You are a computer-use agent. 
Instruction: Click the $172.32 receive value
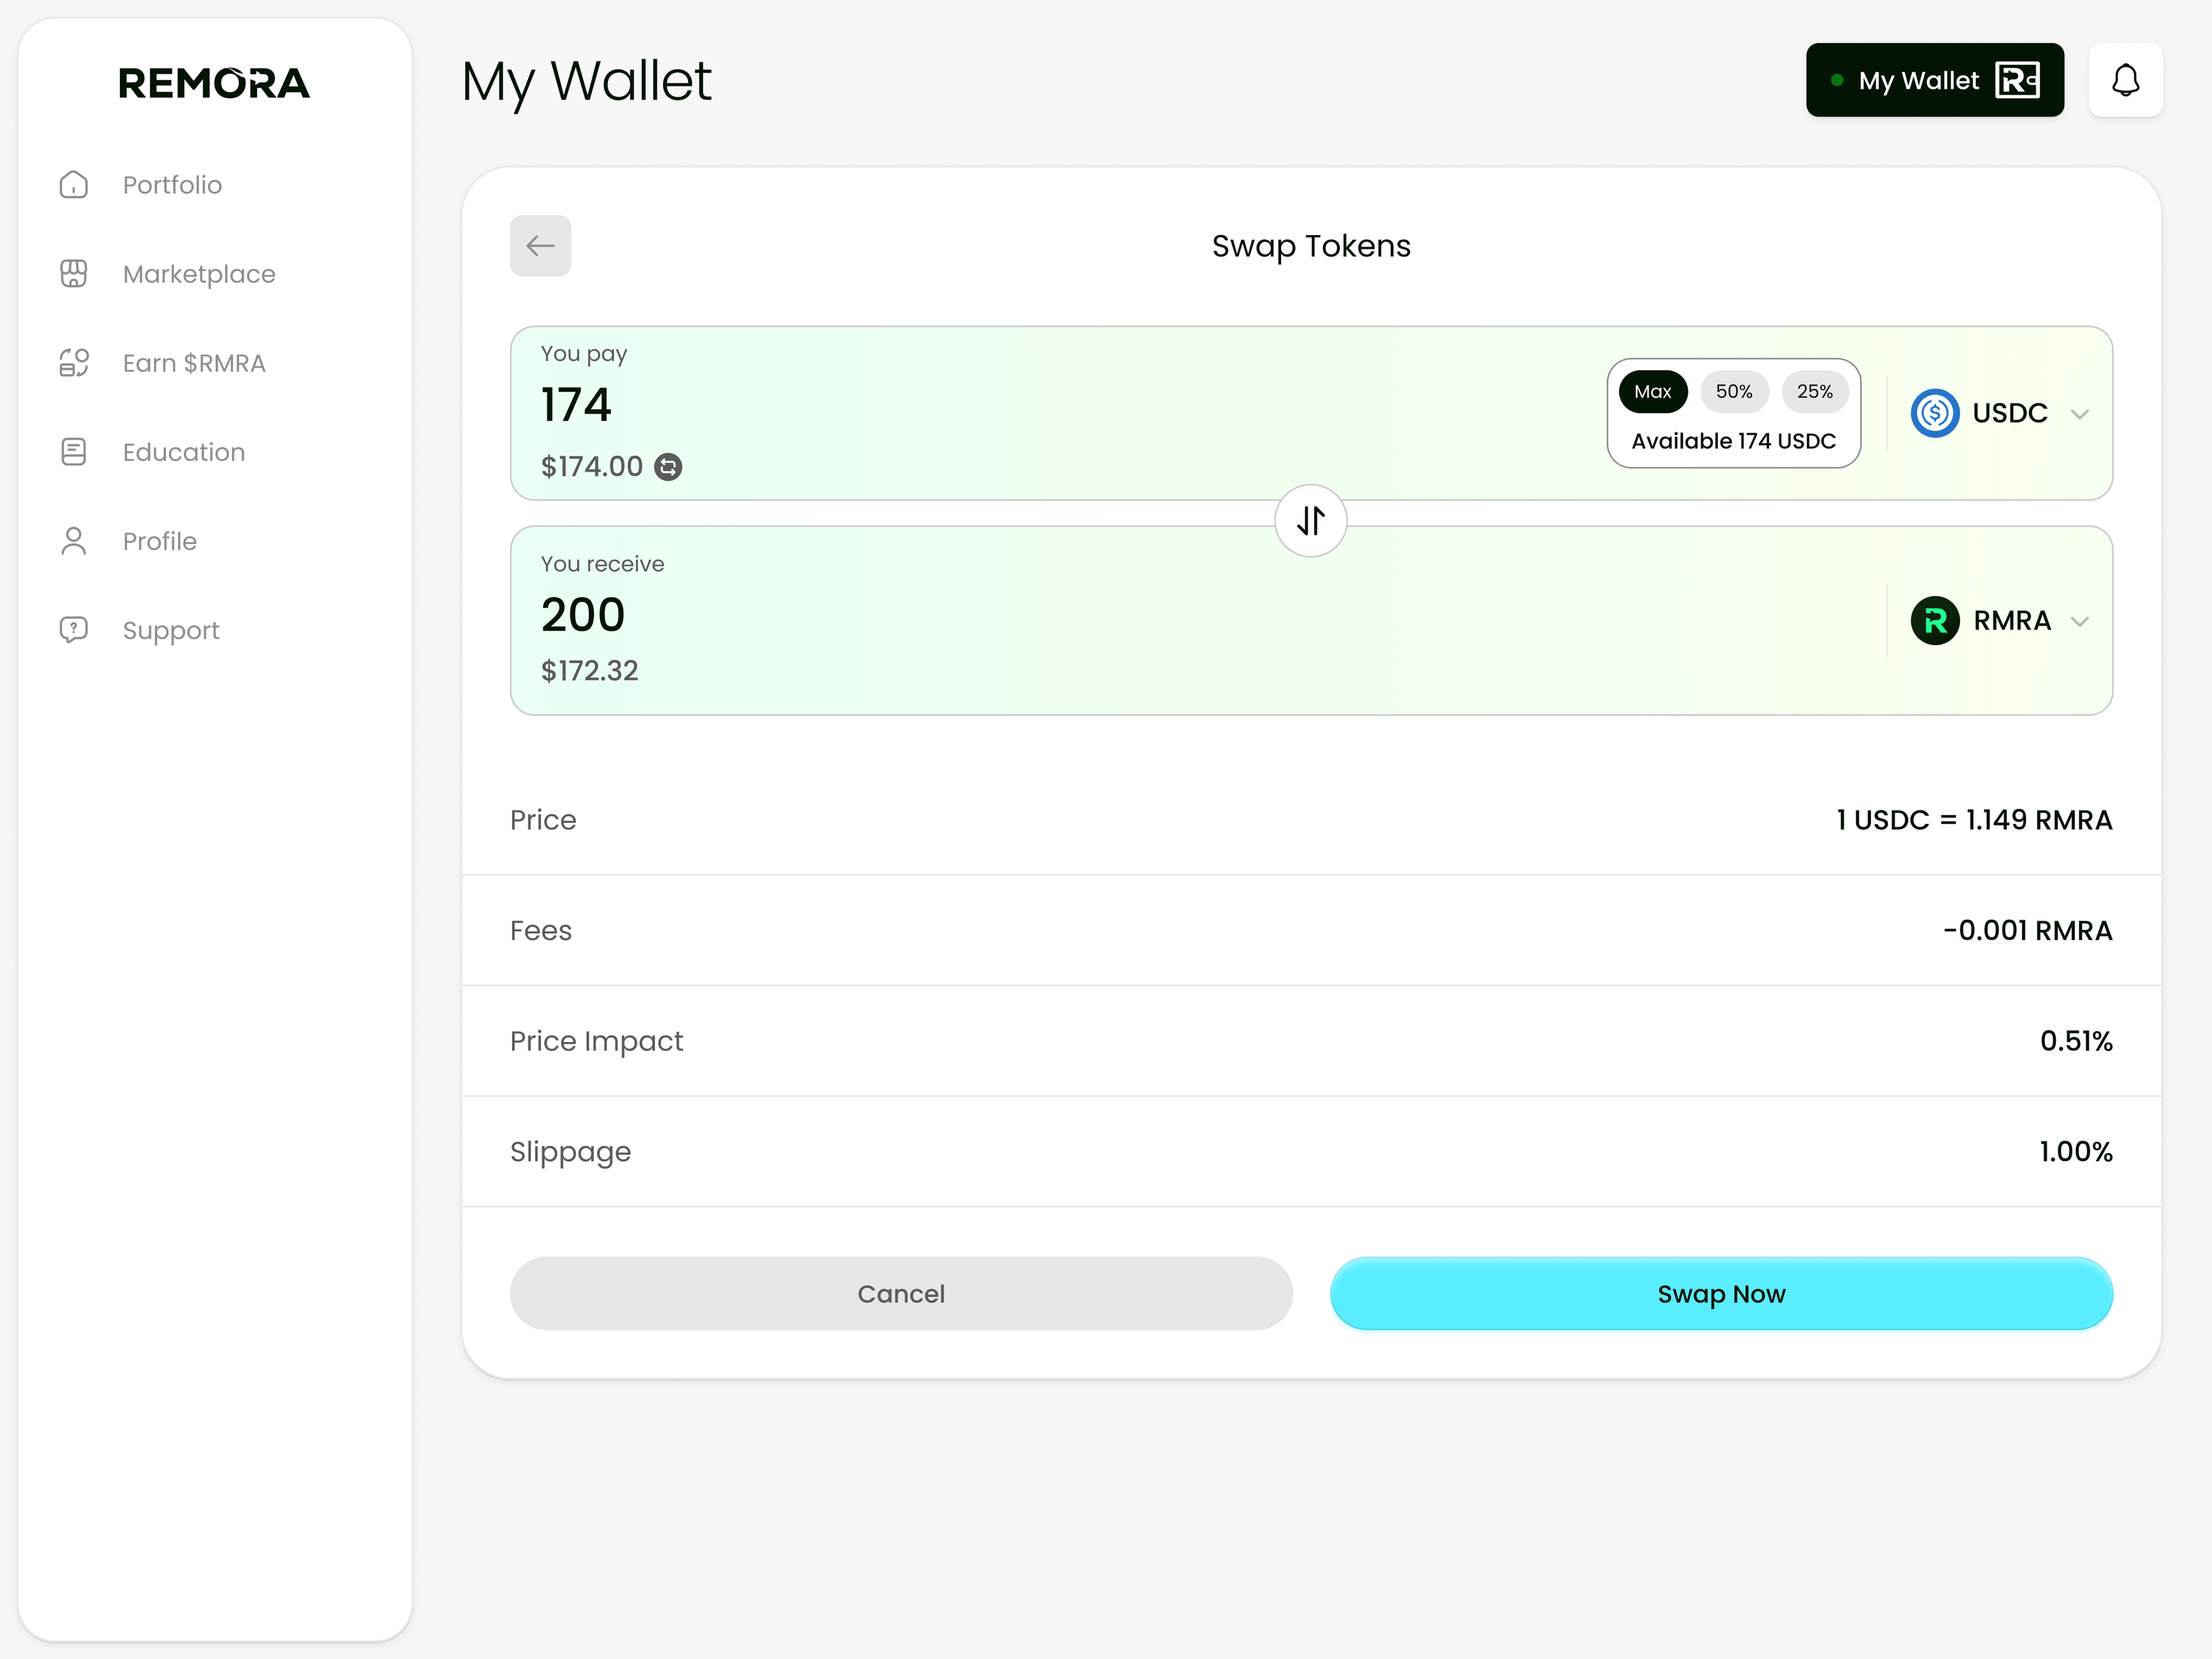click(589, 671)
